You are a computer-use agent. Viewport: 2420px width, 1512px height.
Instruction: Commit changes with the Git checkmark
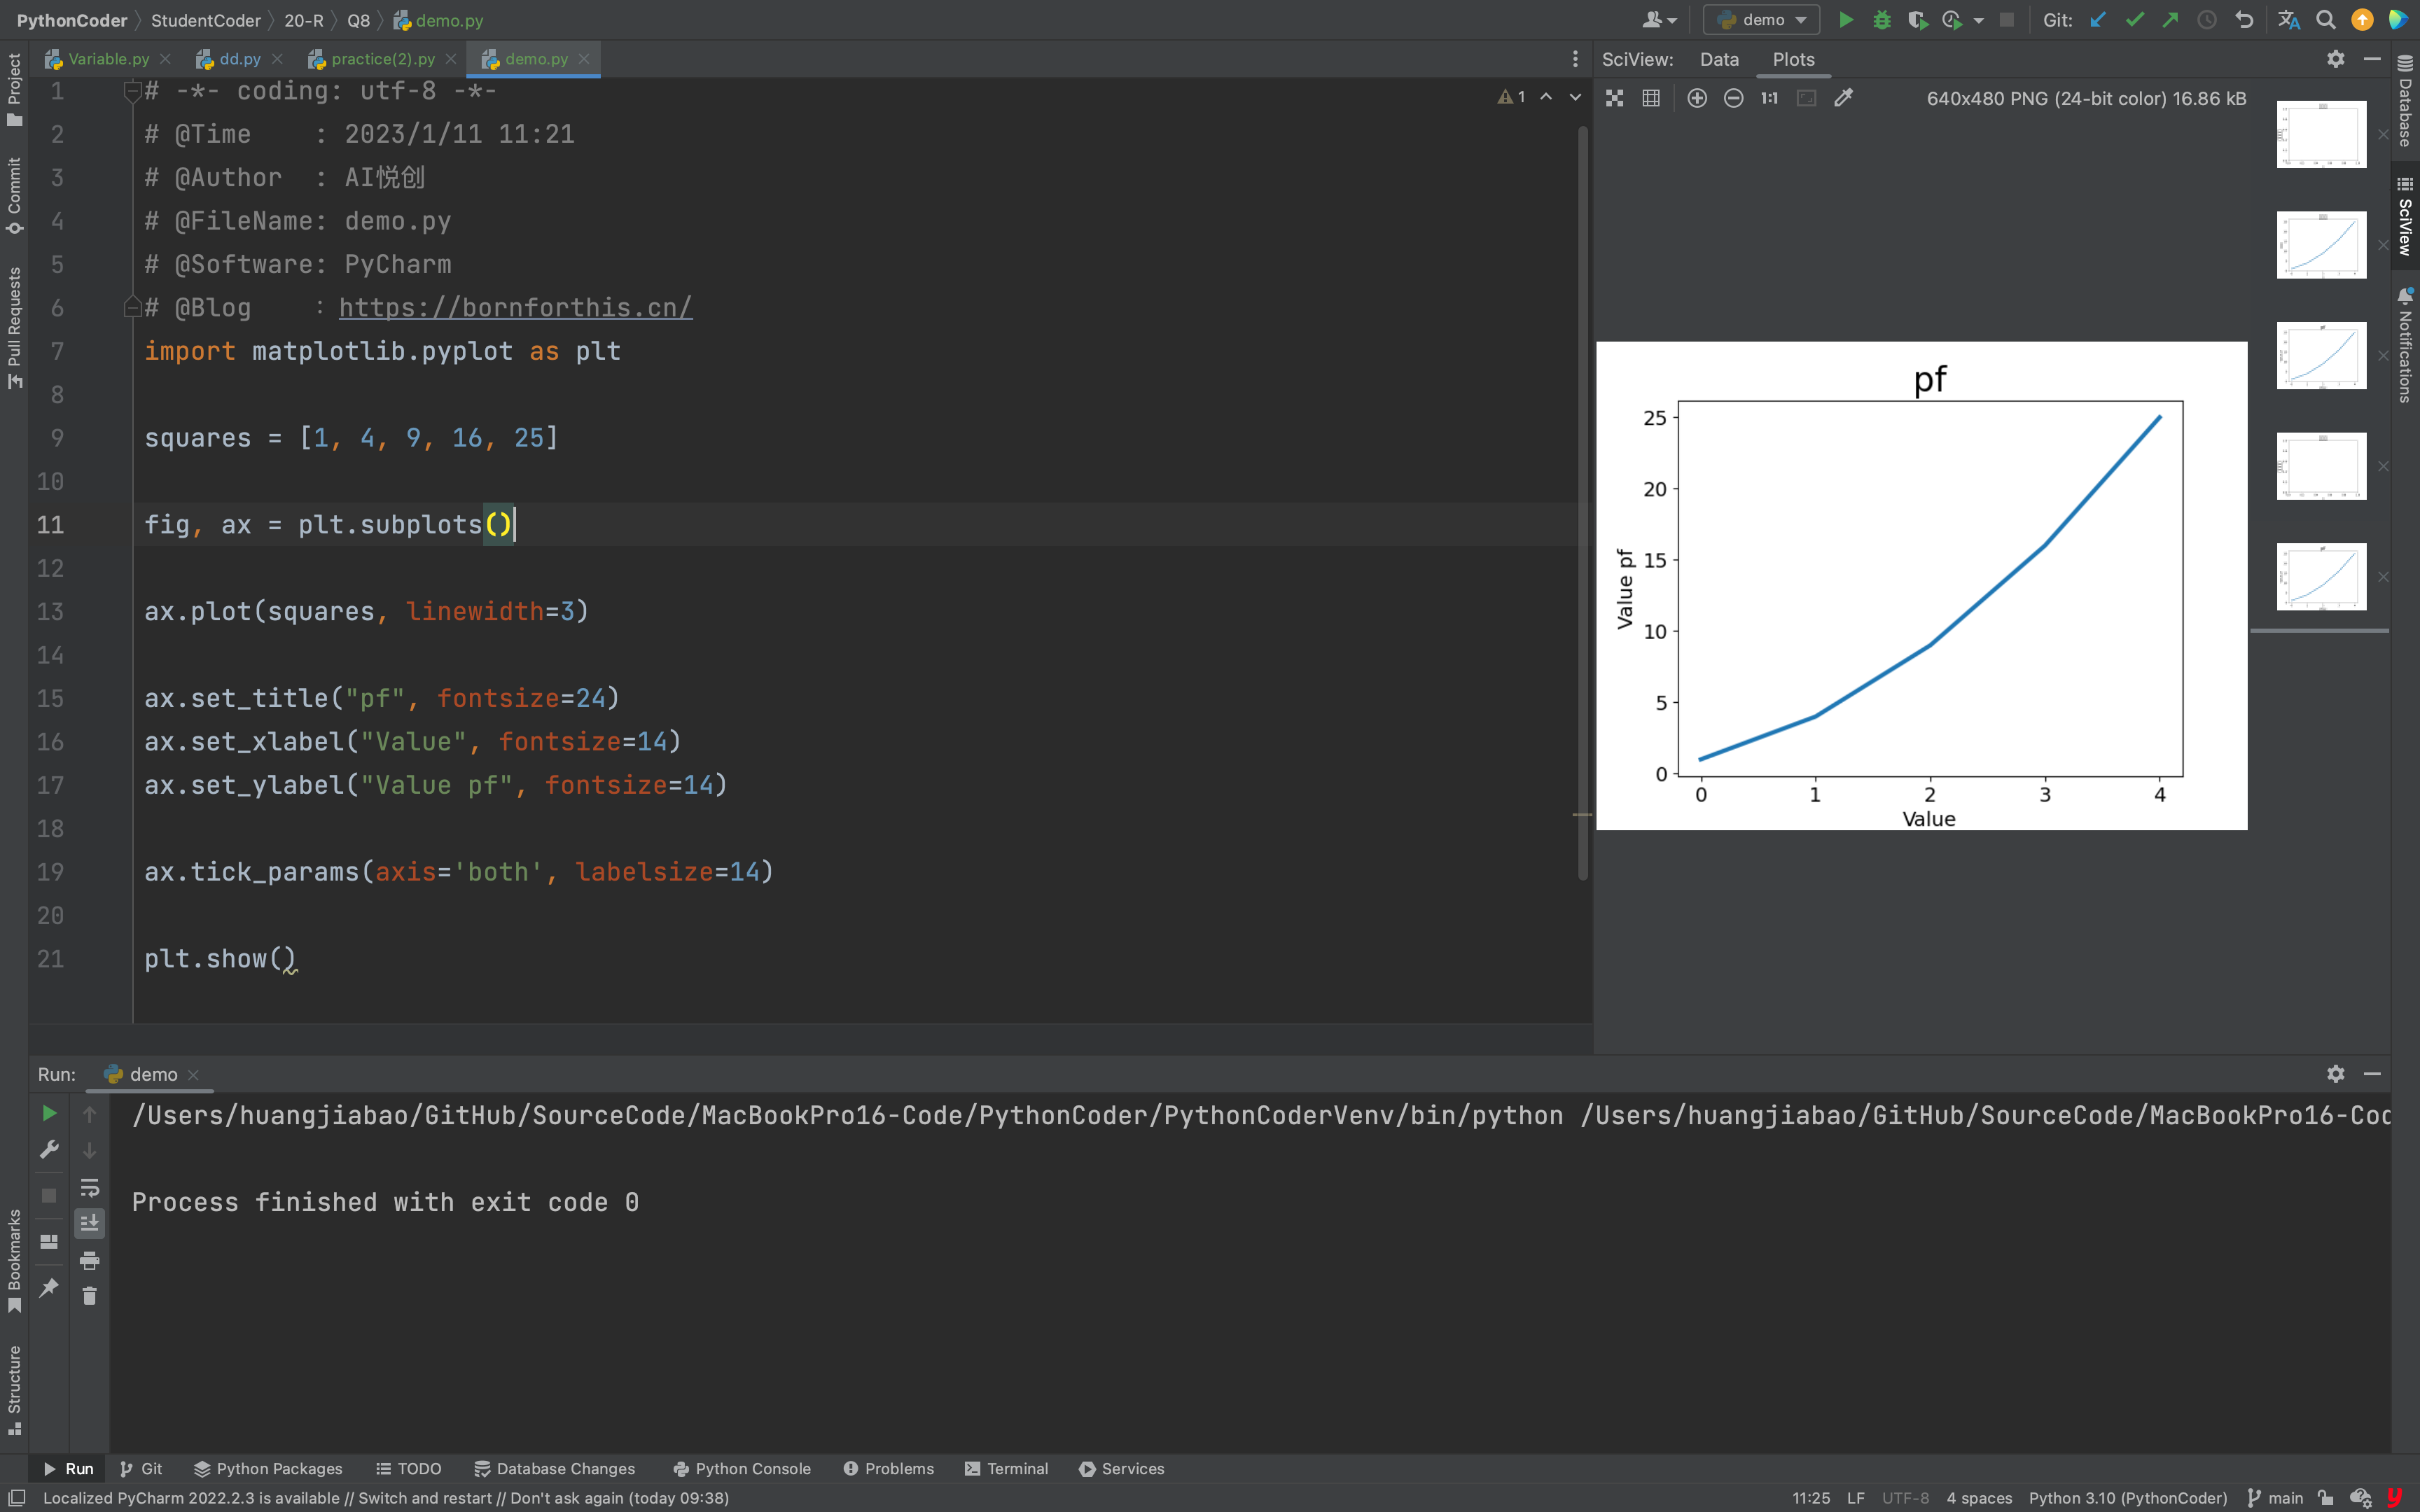tap(2134, 20)
